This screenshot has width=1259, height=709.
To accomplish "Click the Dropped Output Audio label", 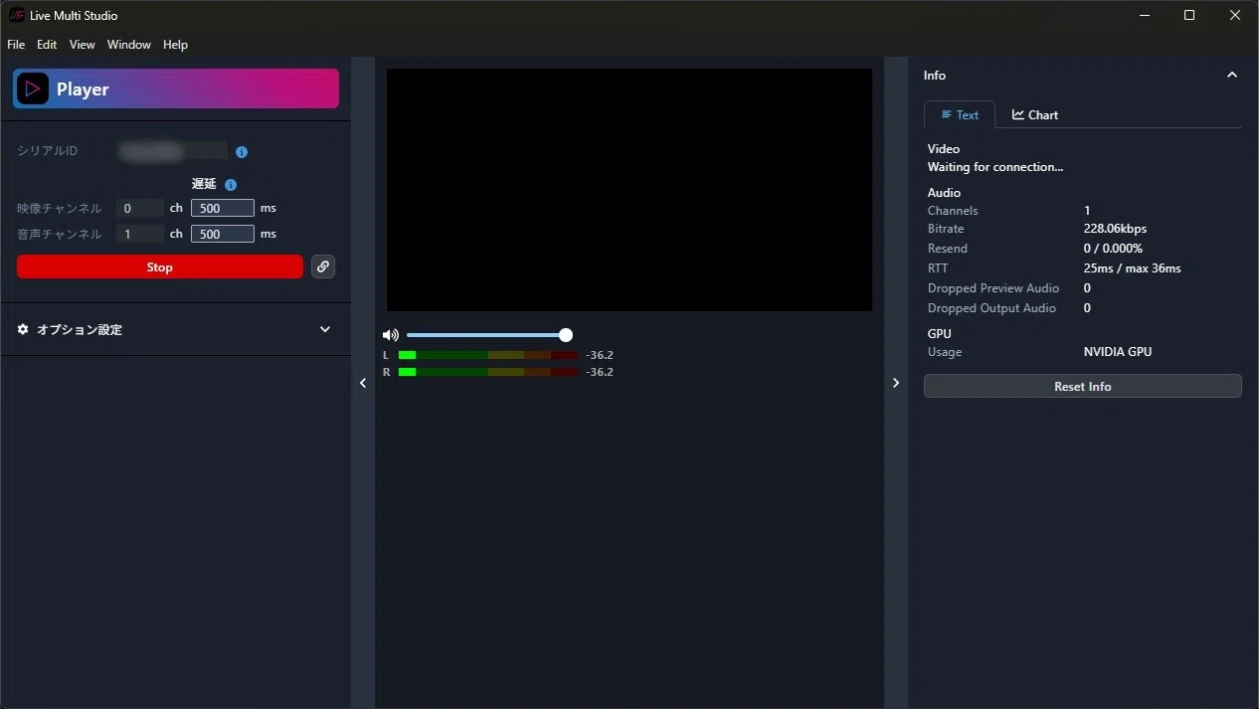I will [991, 308].
